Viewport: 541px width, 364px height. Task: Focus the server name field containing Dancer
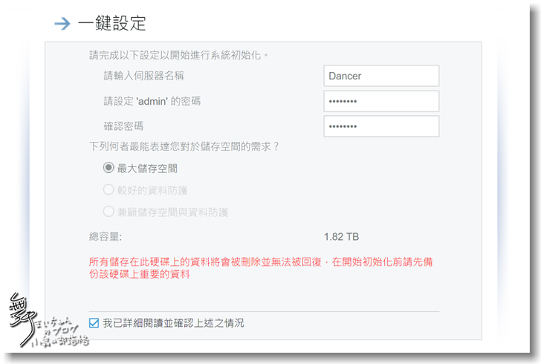[x=381, y=76]
